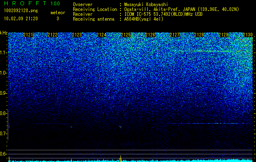Click the small meteor echo dot below 2123

(x=71, y=127)
